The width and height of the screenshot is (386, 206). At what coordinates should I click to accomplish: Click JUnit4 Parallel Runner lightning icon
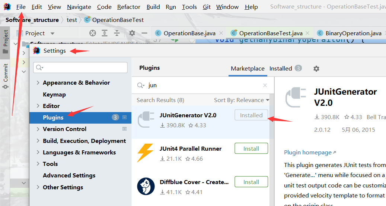[146, 153]
